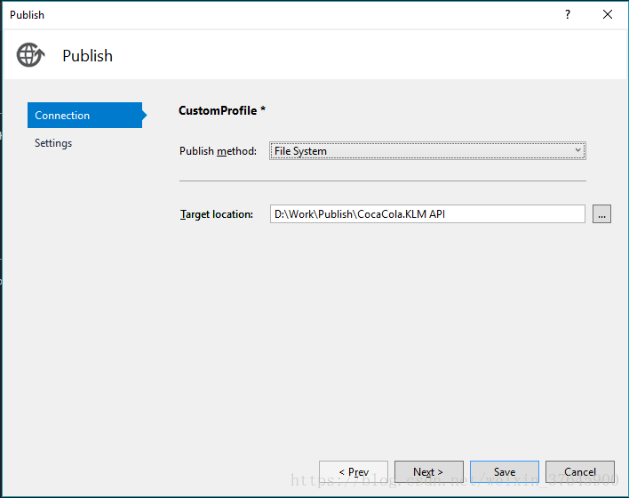Open the browse ellipsis button for target location
629x498 pixels.
601,214
